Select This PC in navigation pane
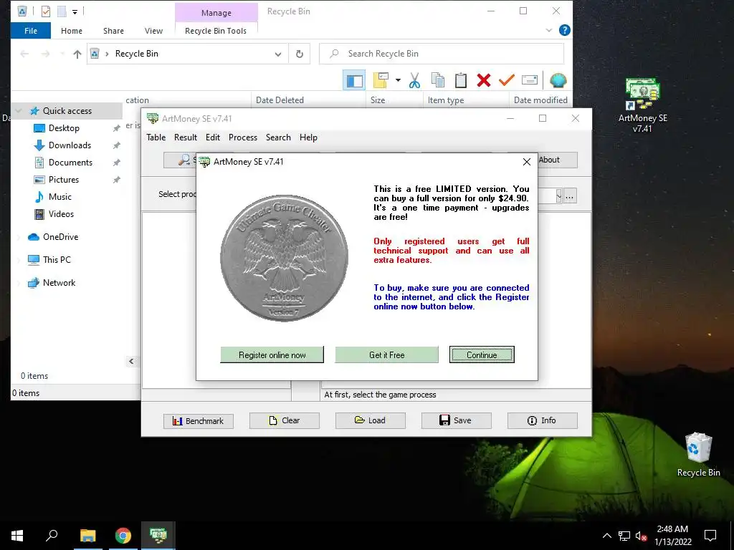734x550 pixels. coord(57,260)
